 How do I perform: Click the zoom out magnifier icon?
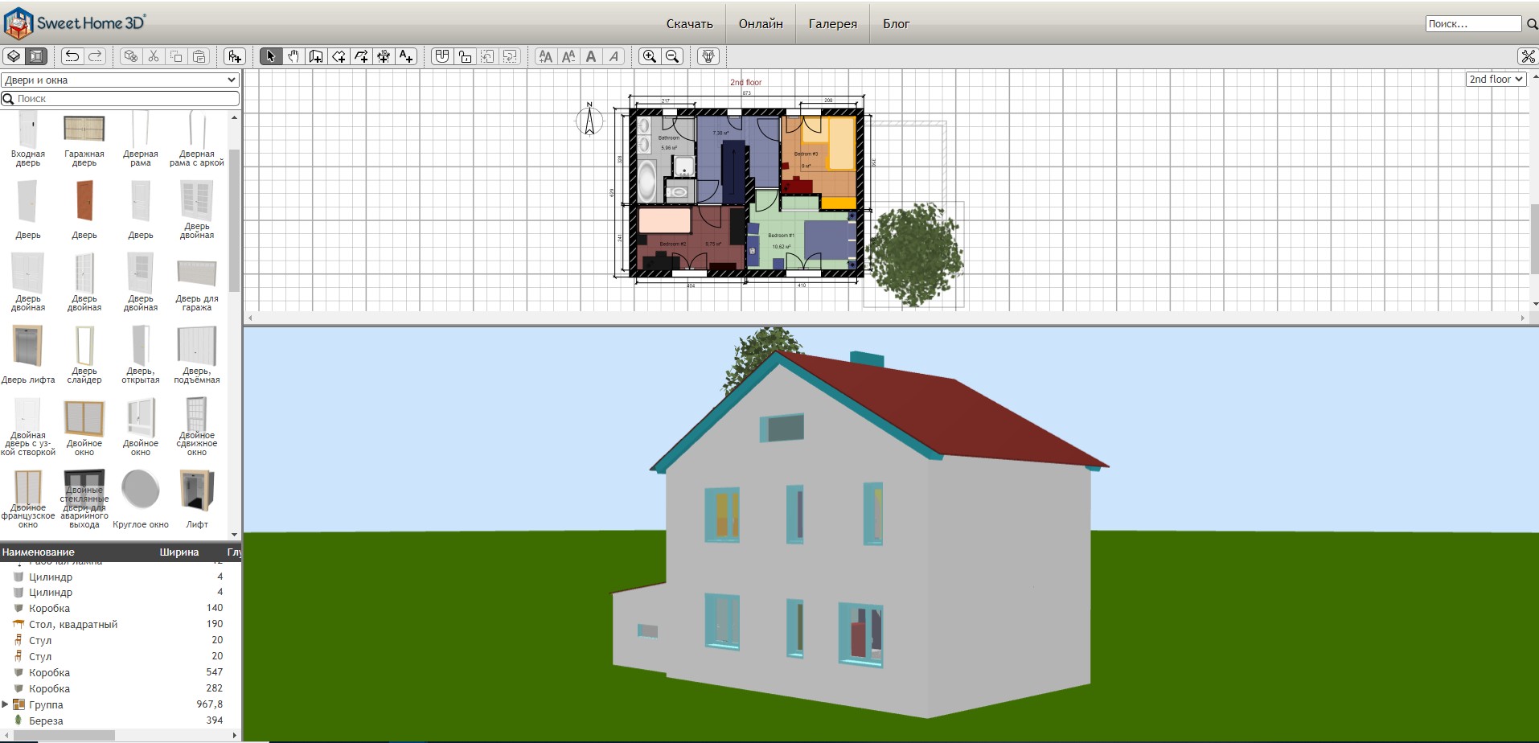672,56
